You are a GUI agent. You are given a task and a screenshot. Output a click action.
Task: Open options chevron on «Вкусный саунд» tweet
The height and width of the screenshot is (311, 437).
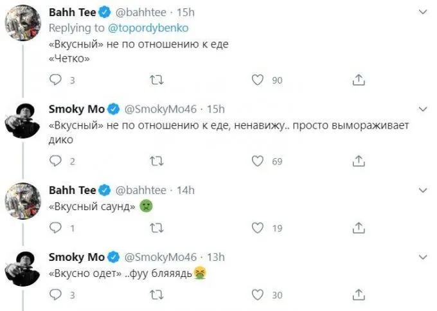[423, 190]
